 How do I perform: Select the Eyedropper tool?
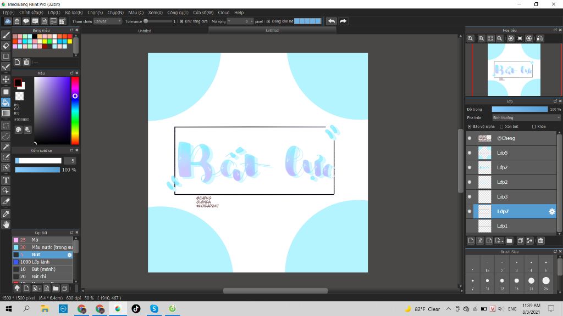click(5, 214)
